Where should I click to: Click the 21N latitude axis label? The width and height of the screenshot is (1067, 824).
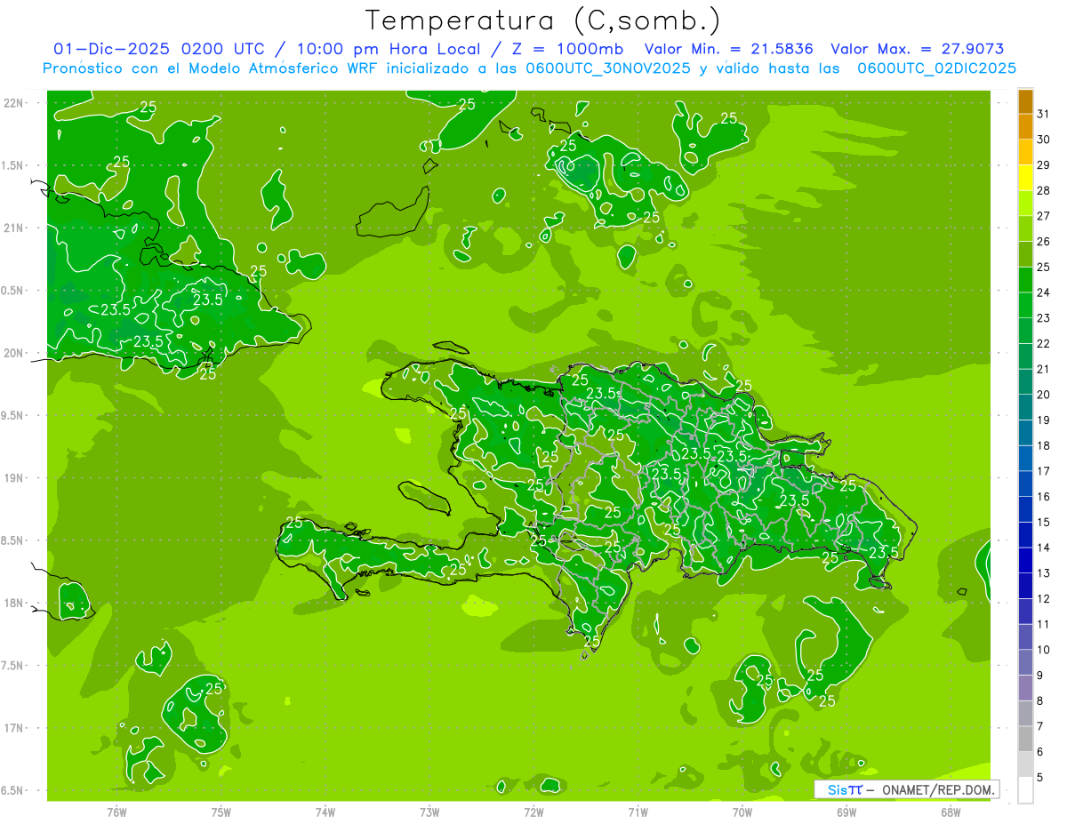(x=15, y=228)
